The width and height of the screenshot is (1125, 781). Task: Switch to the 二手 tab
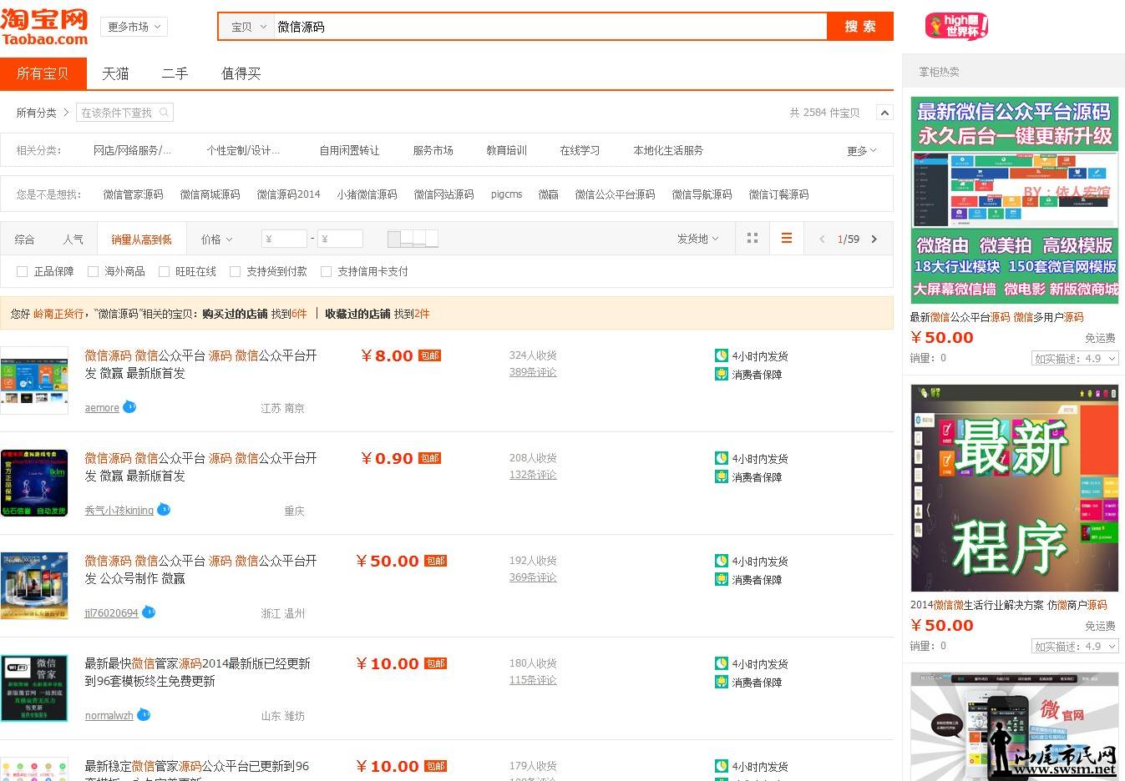[175, 73]
